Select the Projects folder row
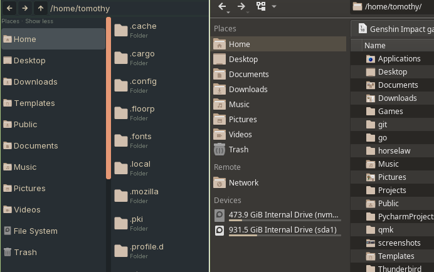434x272 pixels. click(x=392, y=191)
